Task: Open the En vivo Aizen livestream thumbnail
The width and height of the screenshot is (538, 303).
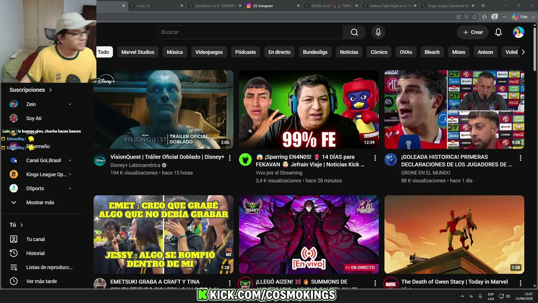Action: 309,234
